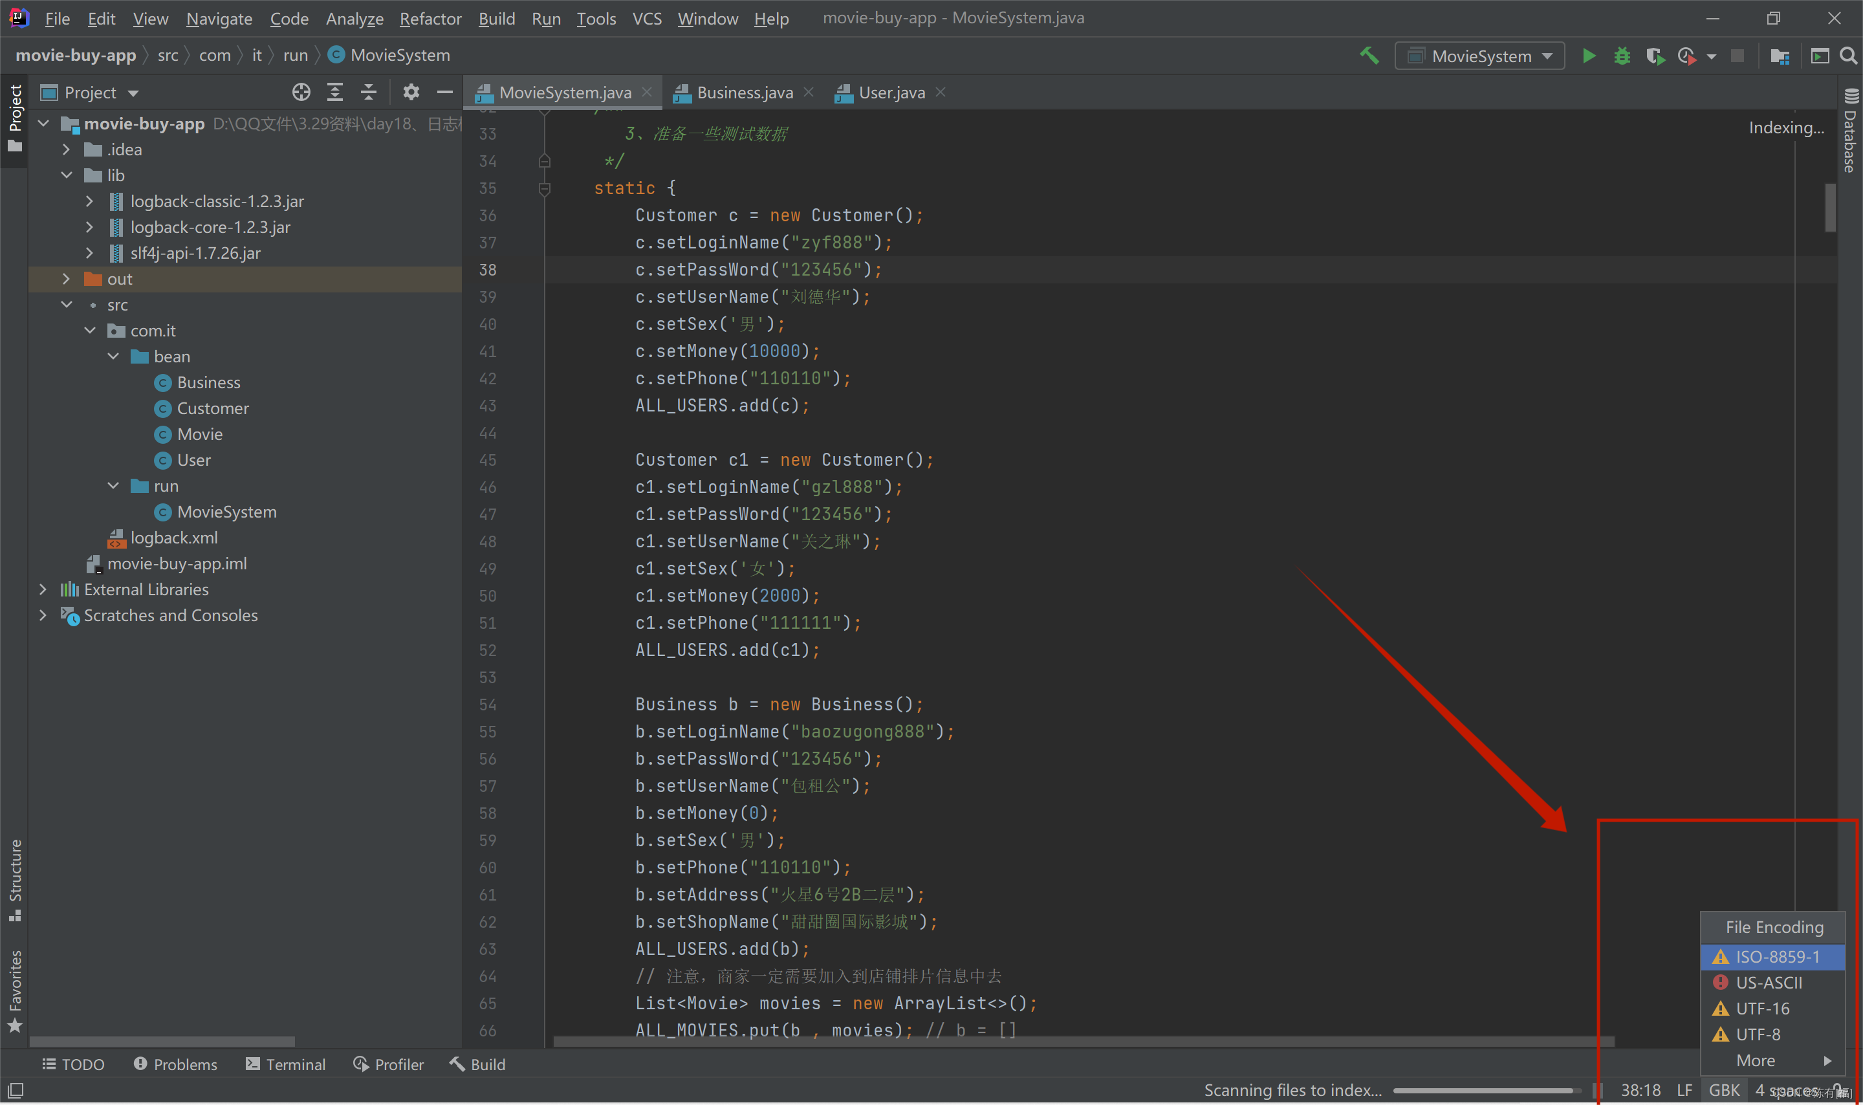This screenshot has height=1105, width=1863.
Task: Run with coverage shield icon
Action: [x=1655, y=56]
